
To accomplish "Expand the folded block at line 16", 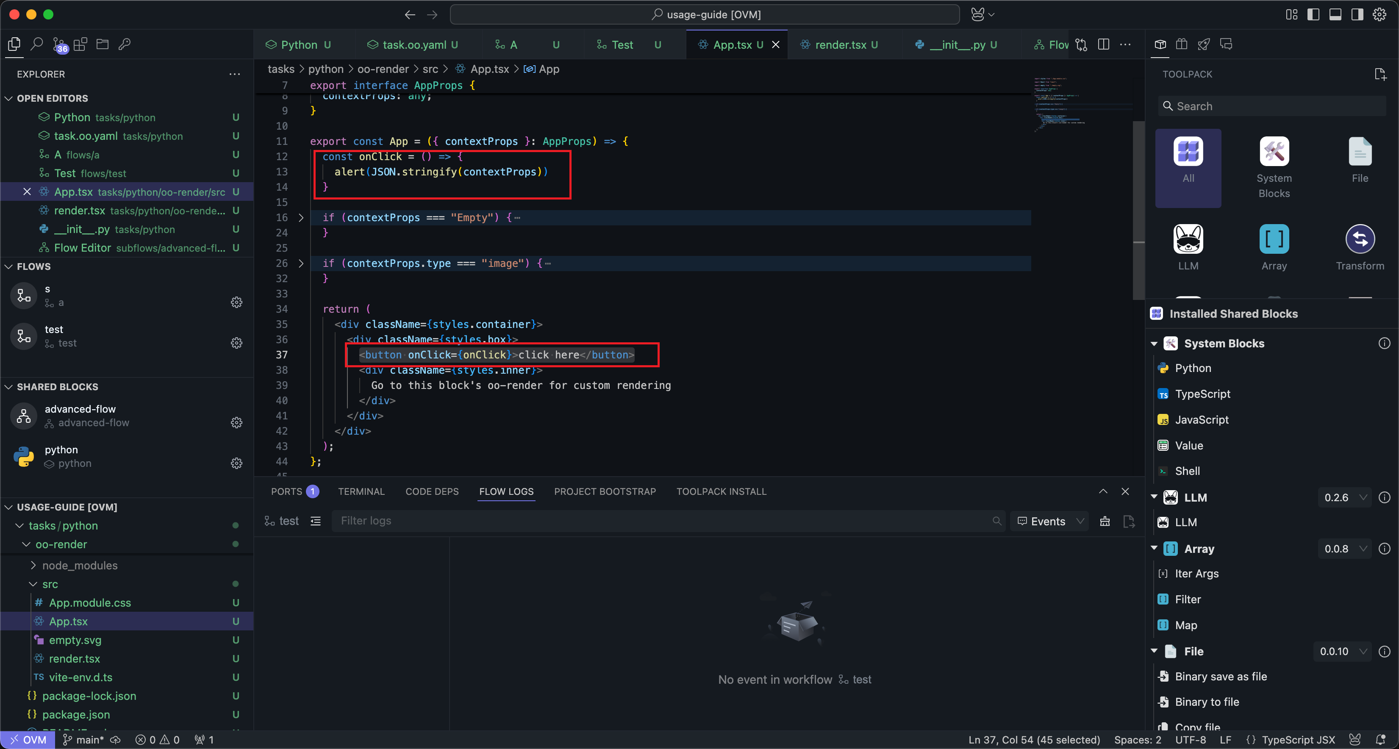I will coord(301,218).
